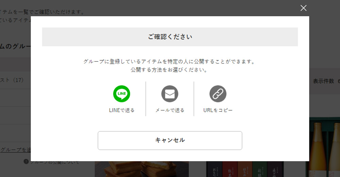Open the baked sandwich cookies thumbnail

[x=141, y=169]
